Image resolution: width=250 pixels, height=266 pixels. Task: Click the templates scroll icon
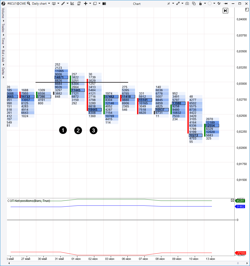pyautogui.click(x=79, y=4)
